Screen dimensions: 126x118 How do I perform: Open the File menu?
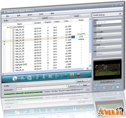click(7, 16)
